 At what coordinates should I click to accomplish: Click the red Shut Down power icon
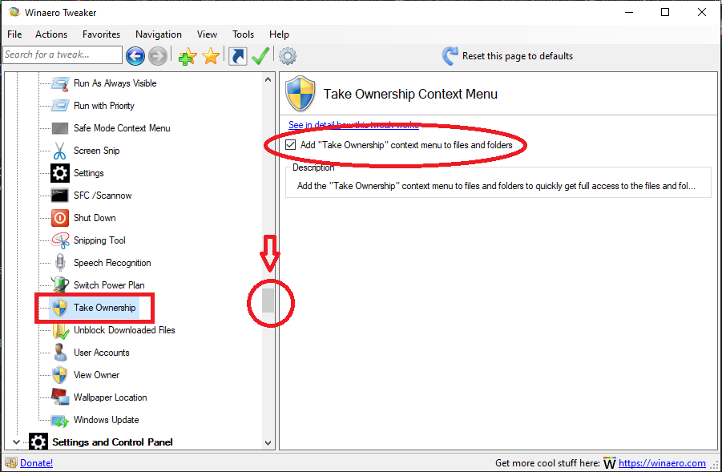[x=60, y=218]
